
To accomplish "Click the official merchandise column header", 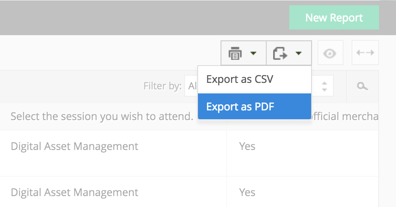I will pos(343,116).
